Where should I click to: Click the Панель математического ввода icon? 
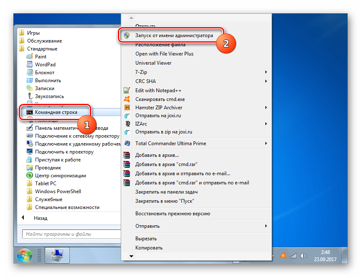click(30, 128)
